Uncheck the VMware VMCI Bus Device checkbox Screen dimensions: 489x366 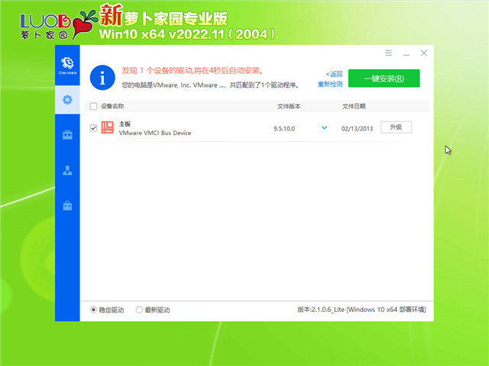[x=94, y=128]
